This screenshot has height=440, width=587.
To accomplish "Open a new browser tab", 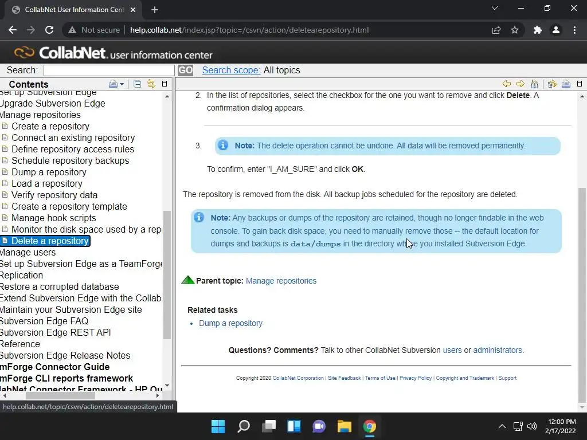I will coord(155,10).
